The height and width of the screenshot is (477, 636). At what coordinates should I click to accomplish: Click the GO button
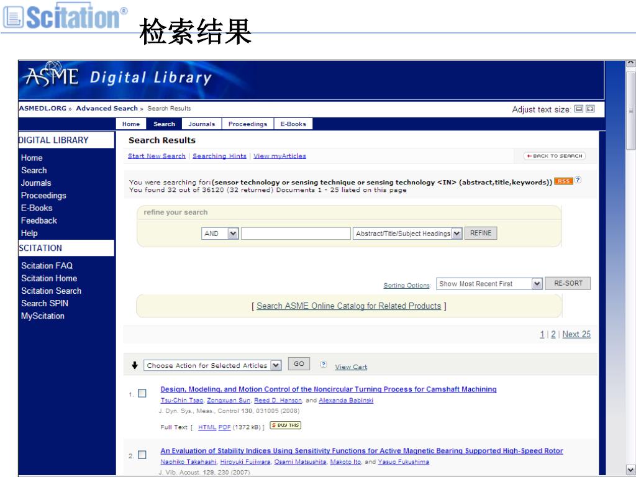299,364
